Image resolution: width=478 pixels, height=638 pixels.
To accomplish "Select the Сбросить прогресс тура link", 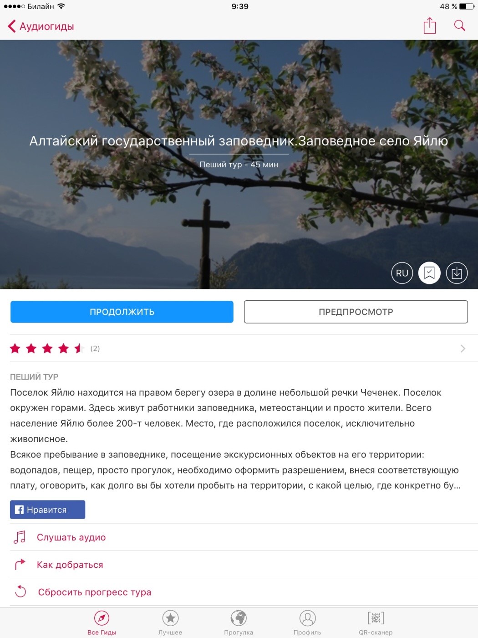I will (95, 592).
